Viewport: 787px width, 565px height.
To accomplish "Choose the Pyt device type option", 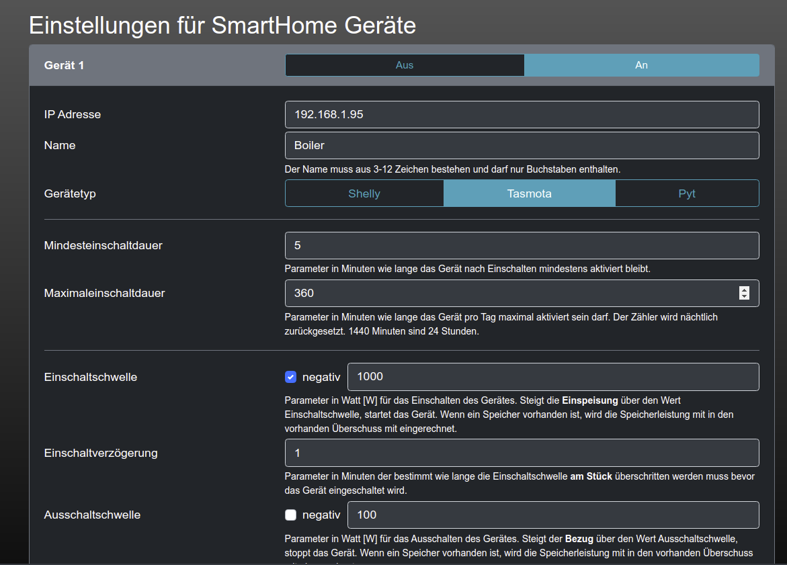I will coord(686,193).
